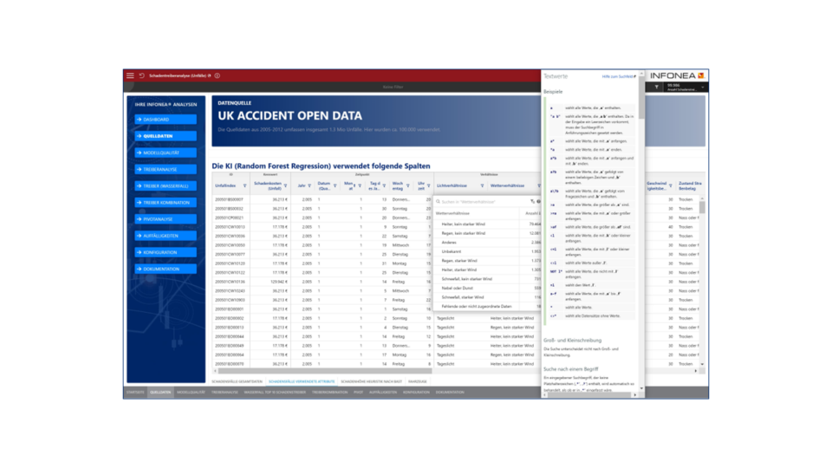The height and width of the screenshot is (468, 832).
Task: Open TREIBER (WASSERFALL) in sidebar
Action: coord(166,185)
